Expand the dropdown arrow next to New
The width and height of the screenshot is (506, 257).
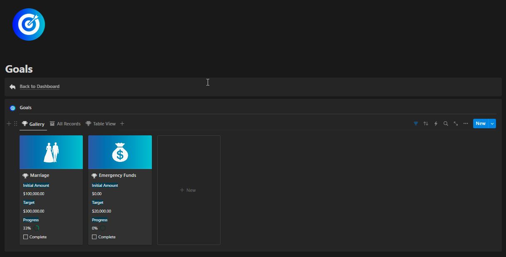tap(492, 124)
